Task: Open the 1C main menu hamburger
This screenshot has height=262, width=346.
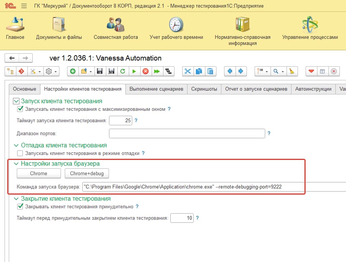Action: pyautogui.click(x=24, y=6)
